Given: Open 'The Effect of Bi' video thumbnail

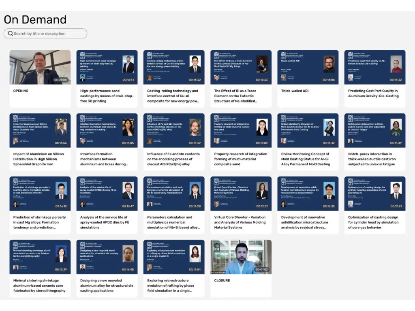Looking at the screenshot, I should tap(241, 67).
